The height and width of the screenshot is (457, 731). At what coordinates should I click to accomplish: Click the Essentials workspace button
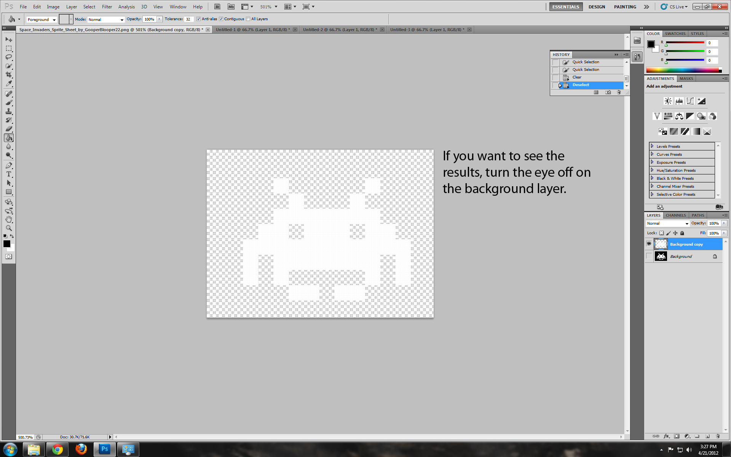coord(566,7)
